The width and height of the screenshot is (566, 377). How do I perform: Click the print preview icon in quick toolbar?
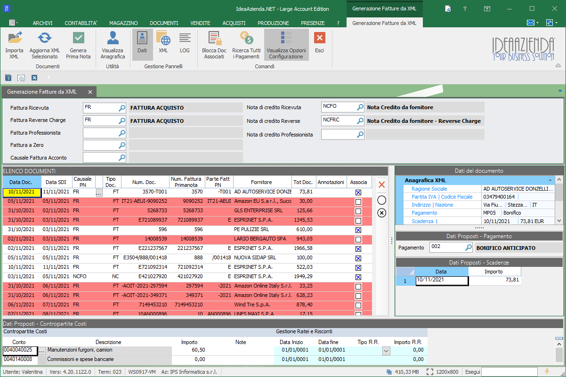click(x=21, y=78)
